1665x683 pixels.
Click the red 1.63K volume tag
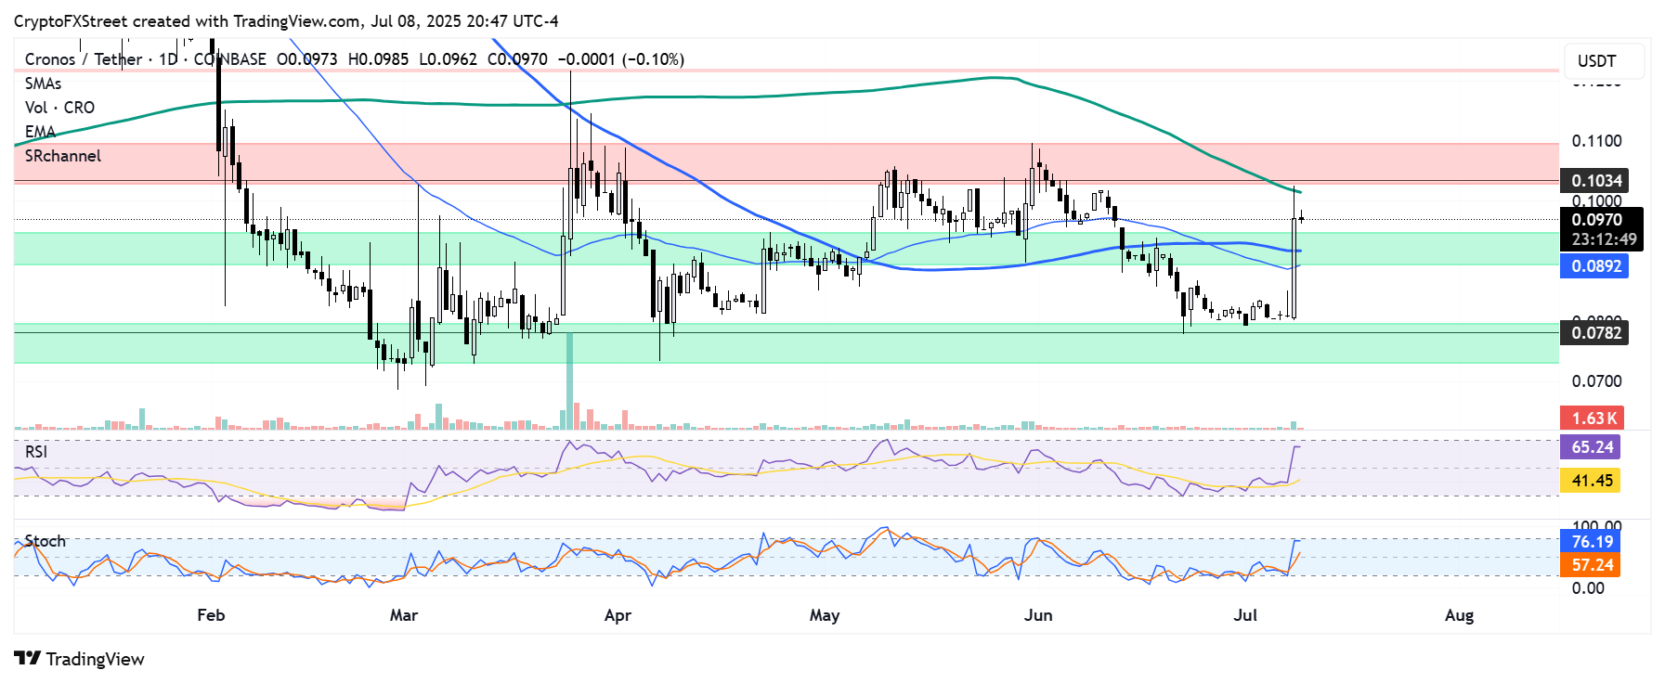coord(1593,419)
